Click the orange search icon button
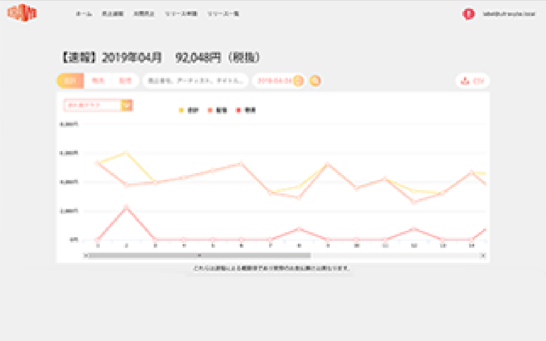This screenshot has width=546, height=341. click(315, 81)
